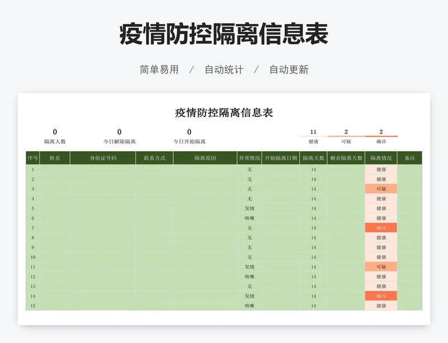448x343 pixels.
Task: Click the 隔离情况 column header
Action: coord(381,158)
